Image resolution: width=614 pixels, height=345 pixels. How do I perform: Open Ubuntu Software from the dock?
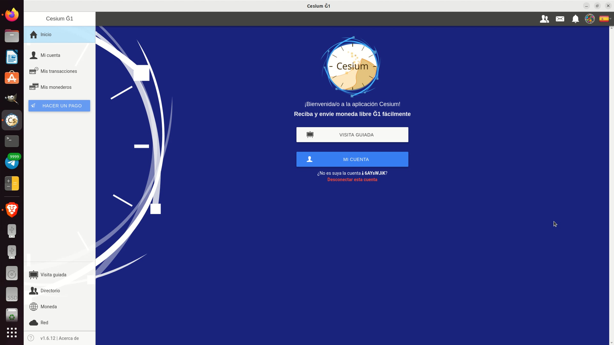(12, 78)
